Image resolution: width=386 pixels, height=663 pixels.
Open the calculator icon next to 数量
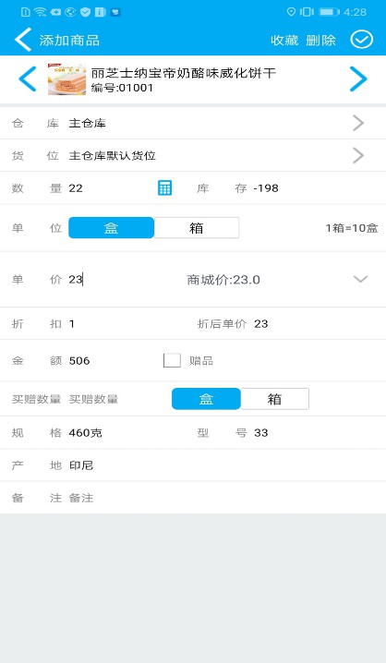point(164,187)
